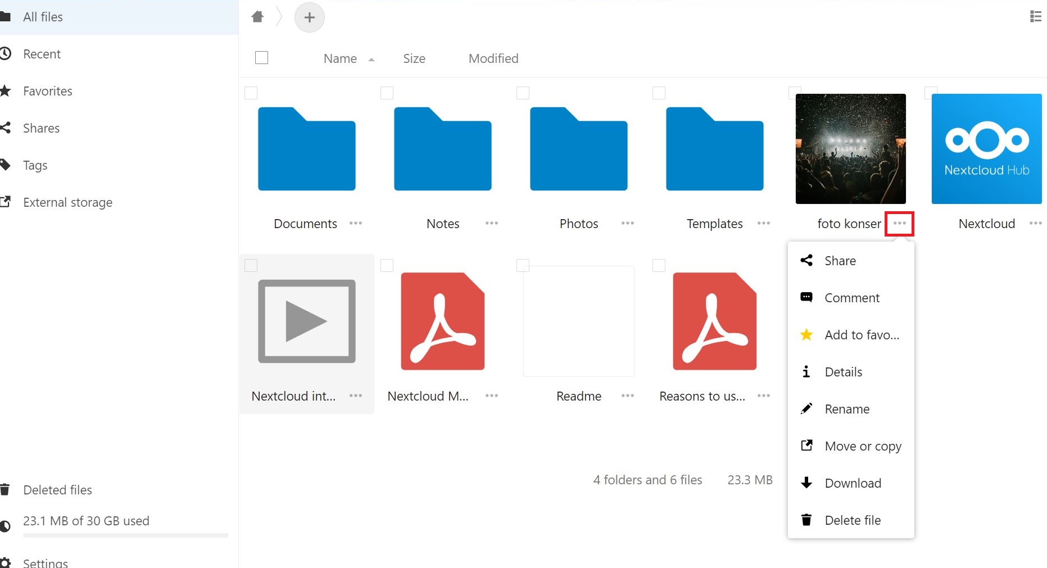Open the three-dot menu on Photos folder

[627, 223]
